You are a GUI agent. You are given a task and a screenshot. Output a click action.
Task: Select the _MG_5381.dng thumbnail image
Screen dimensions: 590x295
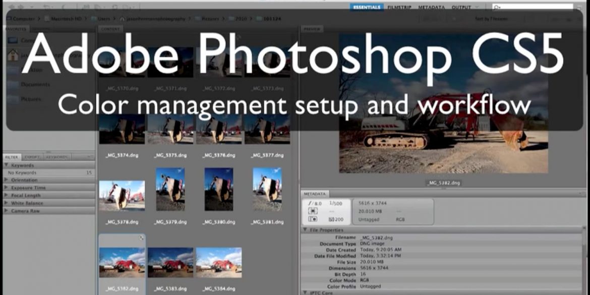267,189
